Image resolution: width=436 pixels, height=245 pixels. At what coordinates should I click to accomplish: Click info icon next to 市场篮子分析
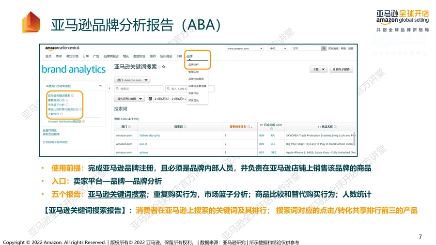67,105
